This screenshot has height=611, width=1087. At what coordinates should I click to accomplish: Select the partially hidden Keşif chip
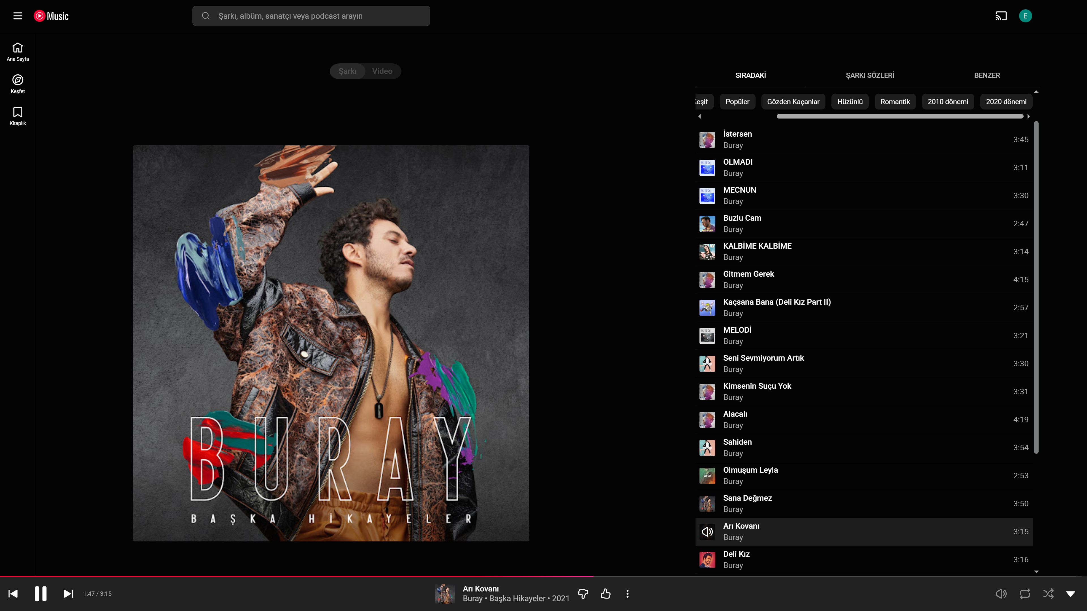704,102
